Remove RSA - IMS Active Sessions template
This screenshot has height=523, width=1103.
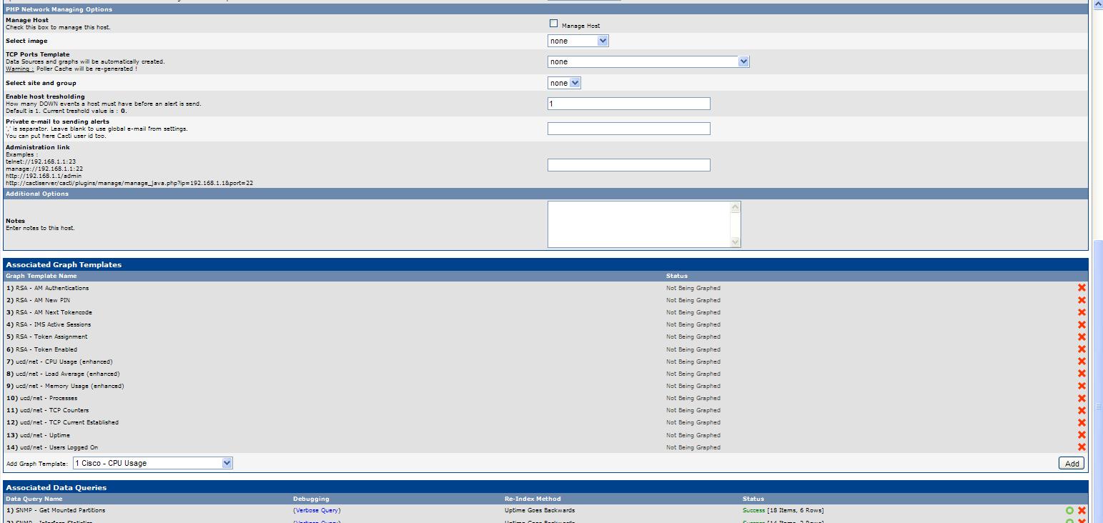click(1082, 324)
